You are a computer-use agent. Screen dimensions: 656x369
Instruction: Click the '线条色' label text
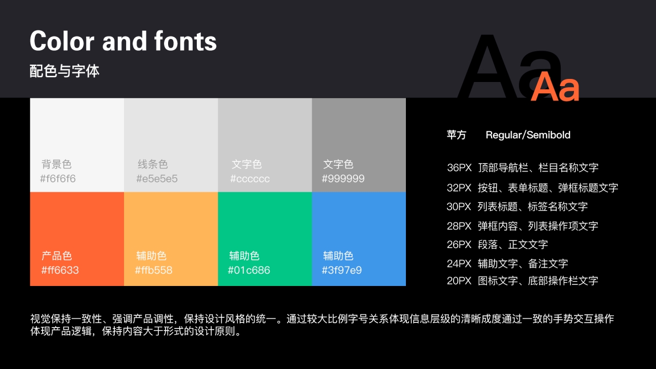pos(153,165)
